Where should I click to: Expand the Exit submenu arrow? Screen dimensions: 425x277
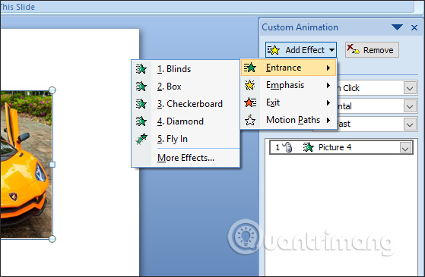pos(328,102)
